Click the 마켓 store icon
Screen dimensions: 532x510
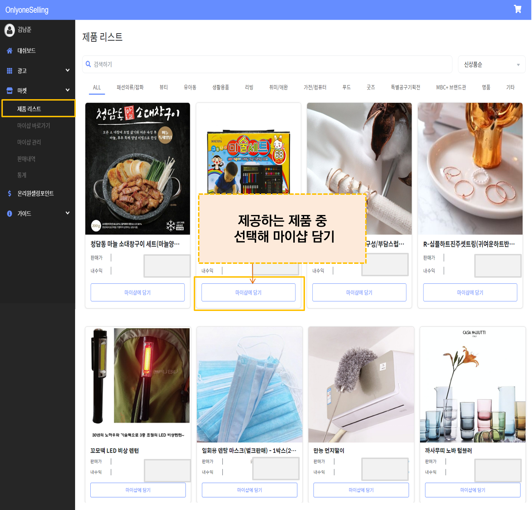tap(10, 91)
